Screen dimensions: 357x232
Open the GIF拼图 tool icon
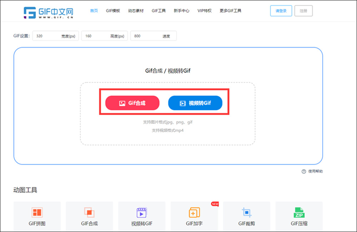[x=37, y=212]
